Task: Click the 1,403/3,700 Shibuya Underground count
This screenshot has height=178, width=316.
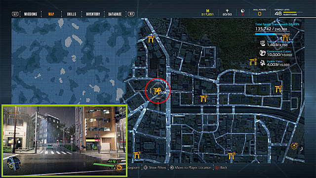Action: [277, 45]
